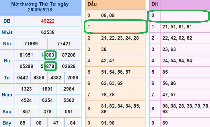Select '21, 51, 81, 91' in Đít table
This screenshot has width=210, height=127.
pos(177,26)
